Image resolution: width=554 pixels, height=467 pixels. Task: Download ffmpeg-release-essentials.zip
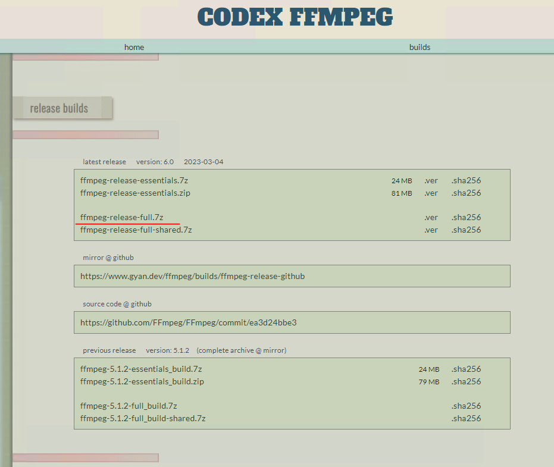pyautogui.click(x=135, y=193)
